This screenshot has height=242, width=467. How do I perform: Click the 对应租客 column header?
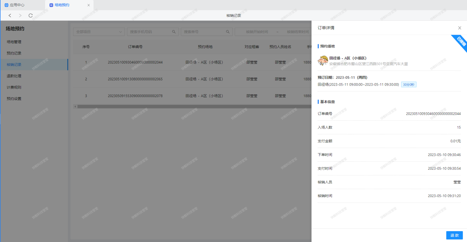click(252, 47)
